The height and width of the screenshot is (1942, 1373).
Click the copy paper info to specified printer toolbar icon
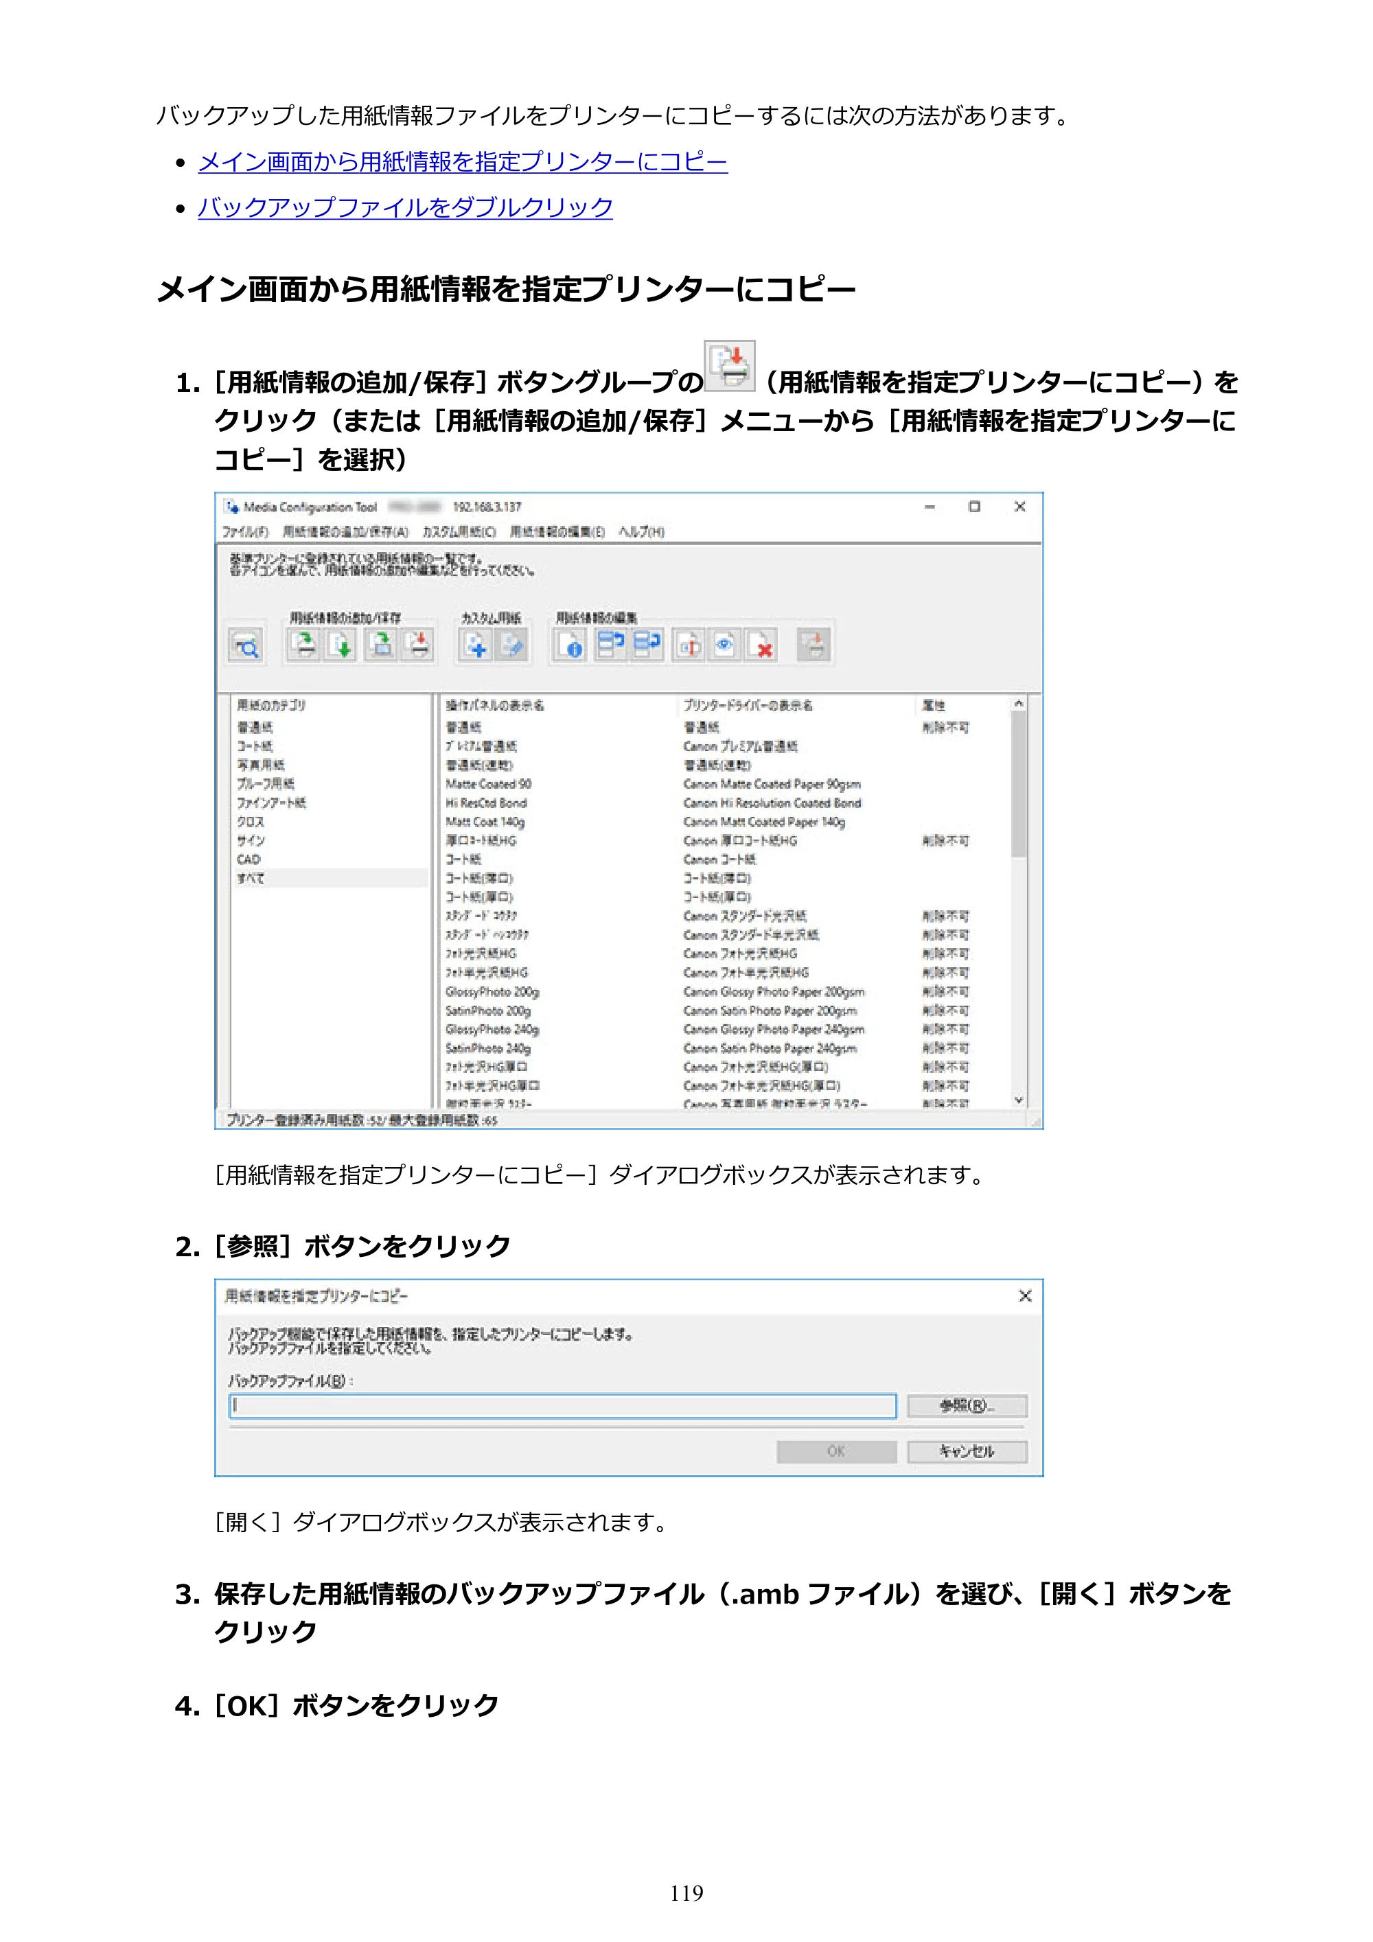(x=419, y=645)
